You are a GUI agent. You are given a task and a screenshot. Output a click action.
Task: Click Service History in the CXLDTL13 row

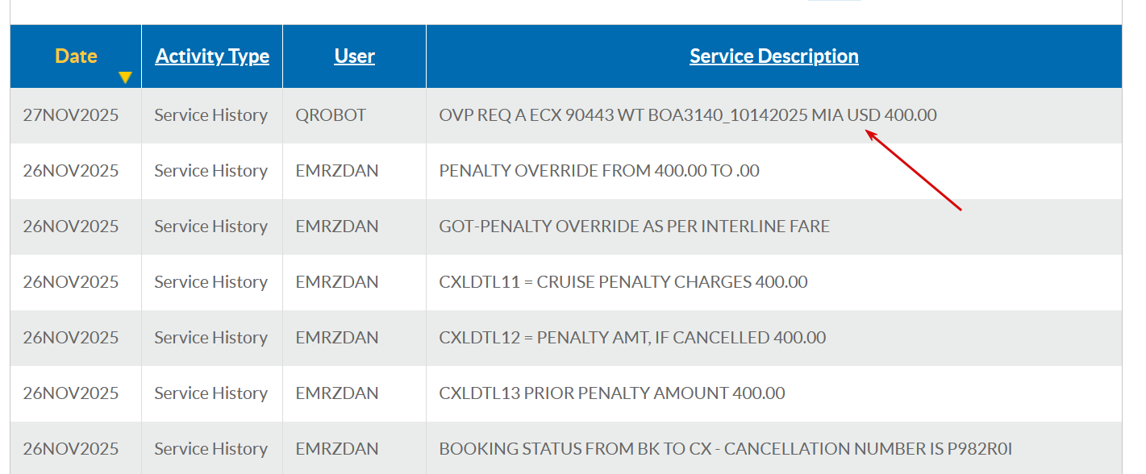point(210,393)
